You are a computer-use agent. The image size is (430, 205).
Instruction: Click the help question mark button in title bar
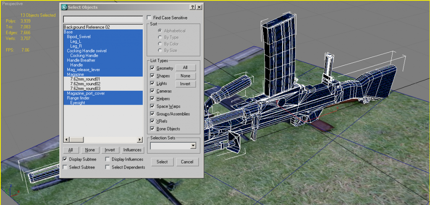(192, 8)
